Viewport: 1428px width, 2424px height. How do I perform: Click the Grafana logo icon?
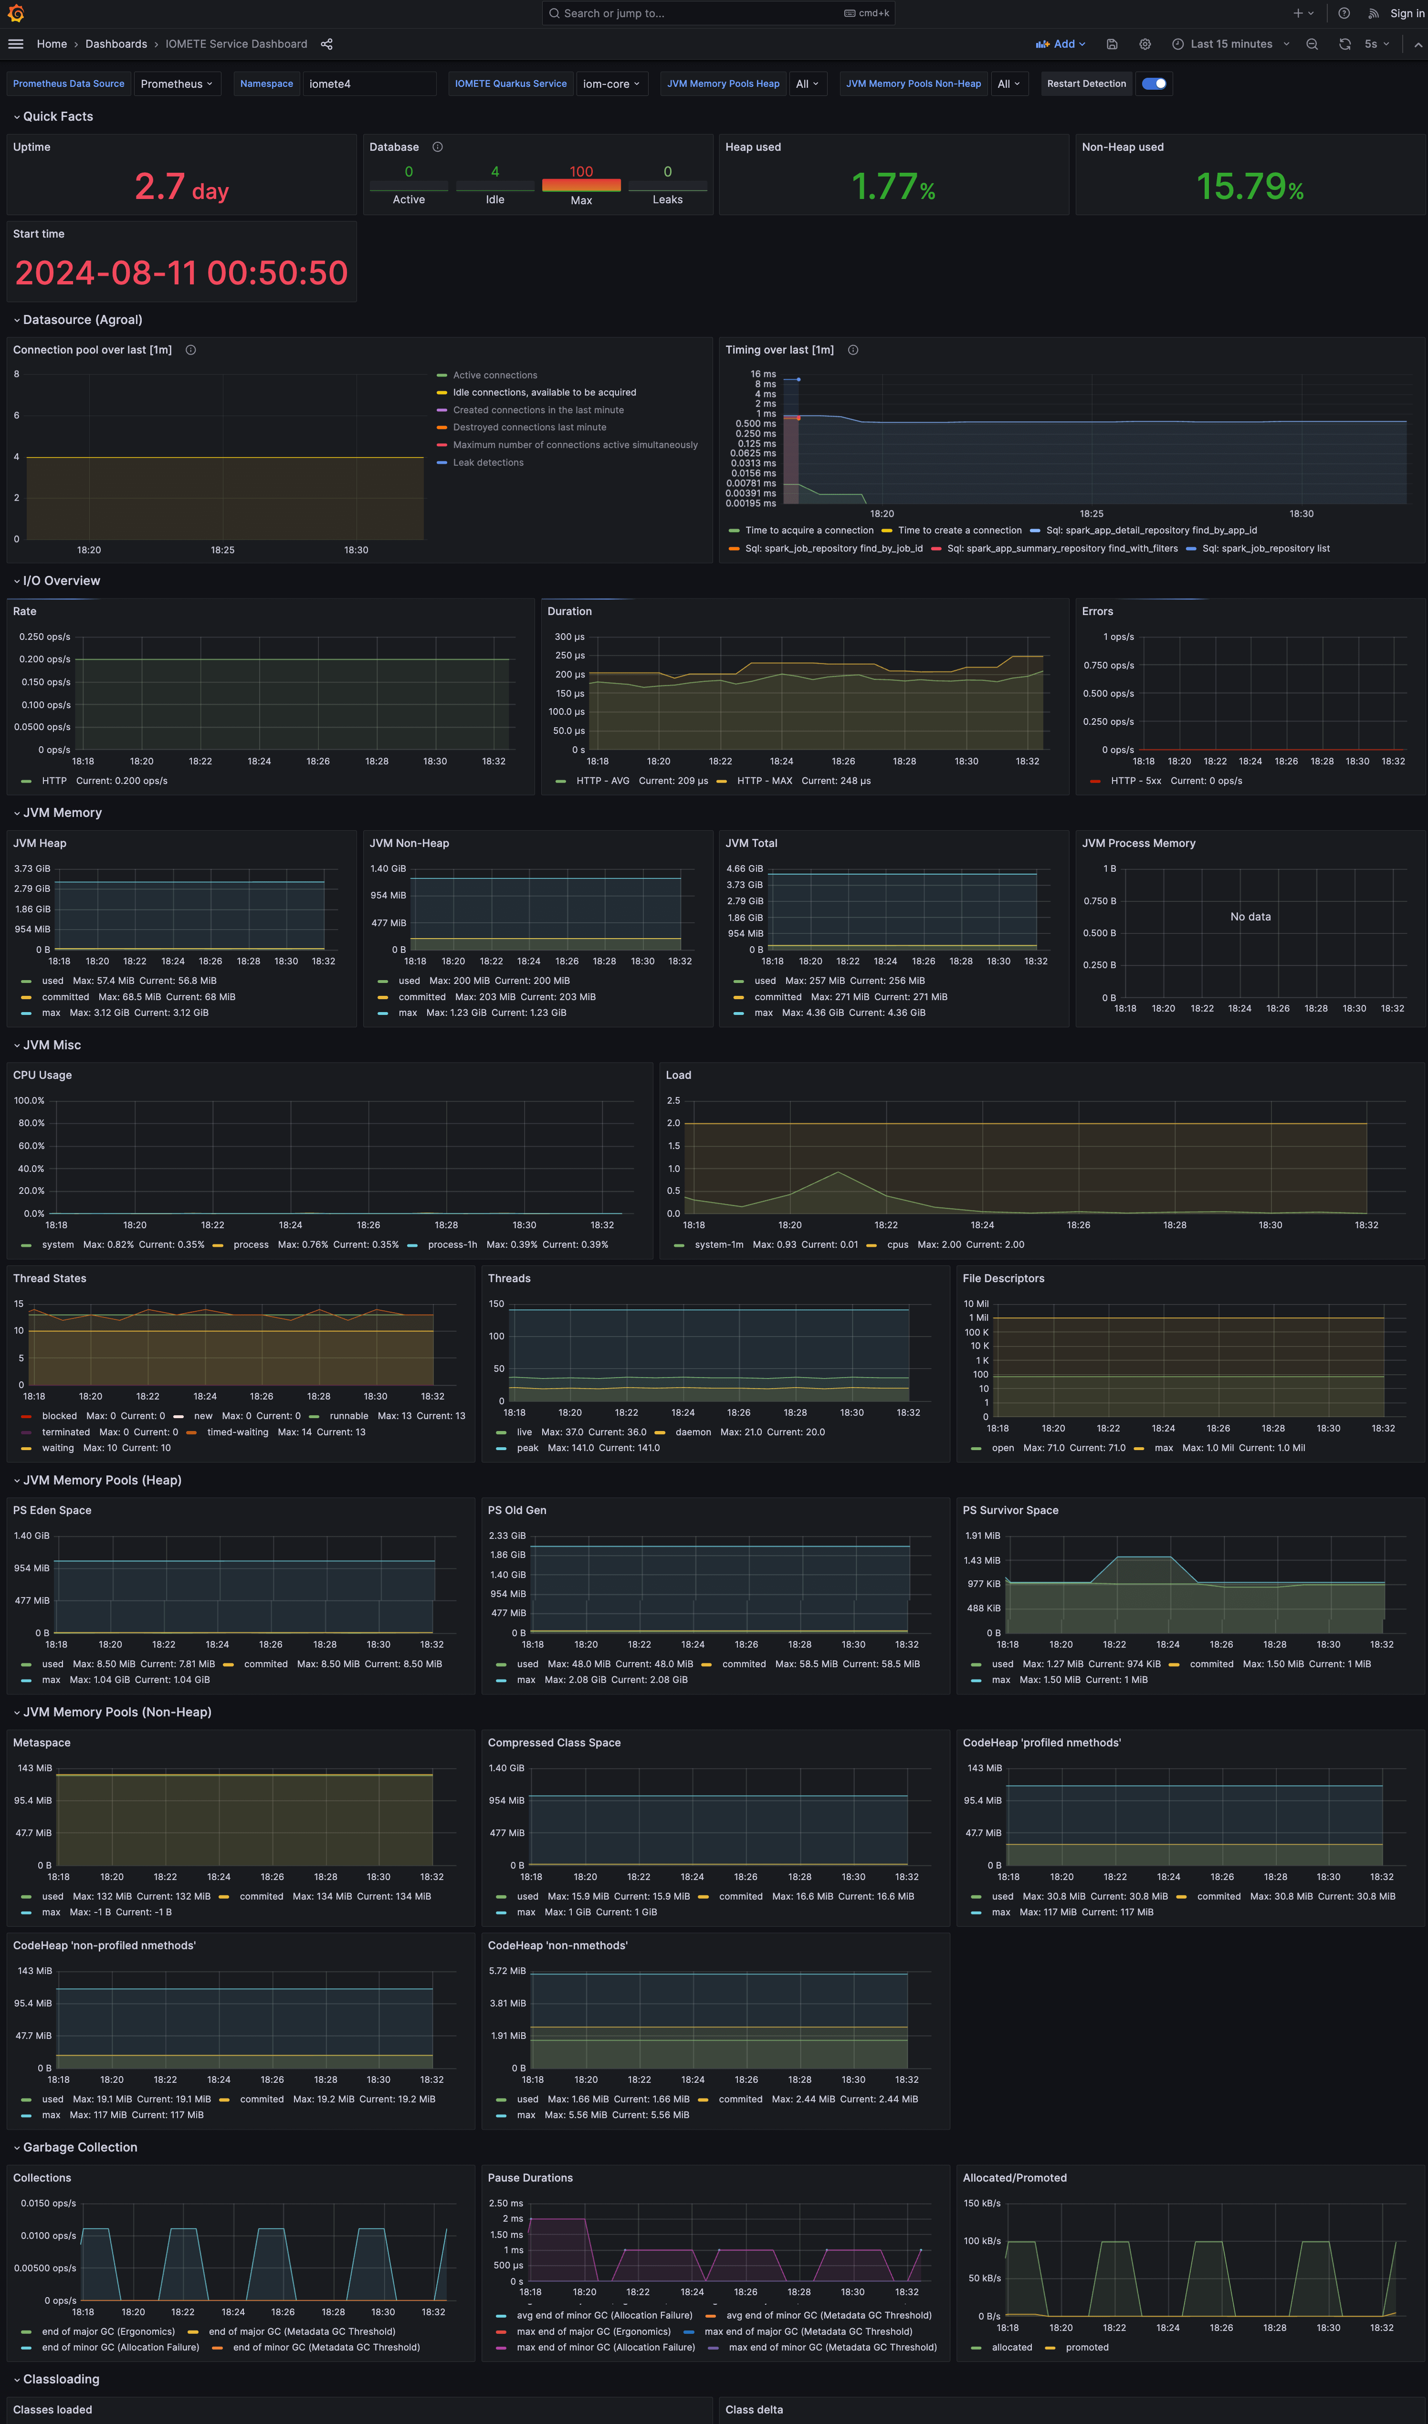pos(15,13)
